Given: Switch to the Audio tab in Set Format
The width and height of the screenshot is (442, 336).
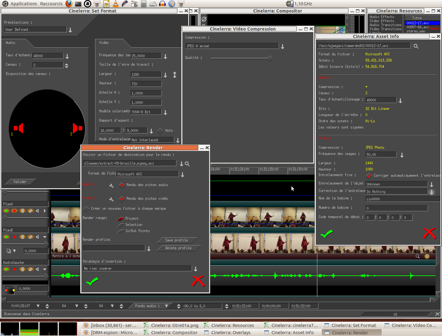Looking at the screenshot, I should (10, 43).
